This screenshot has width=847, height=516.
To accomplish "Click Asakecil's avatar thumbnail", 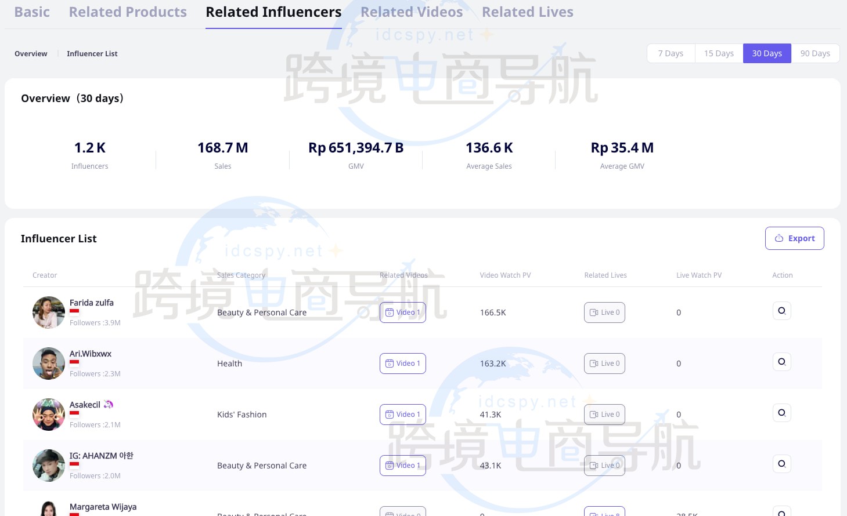I will pyautogui.click(x=49, y=414).
